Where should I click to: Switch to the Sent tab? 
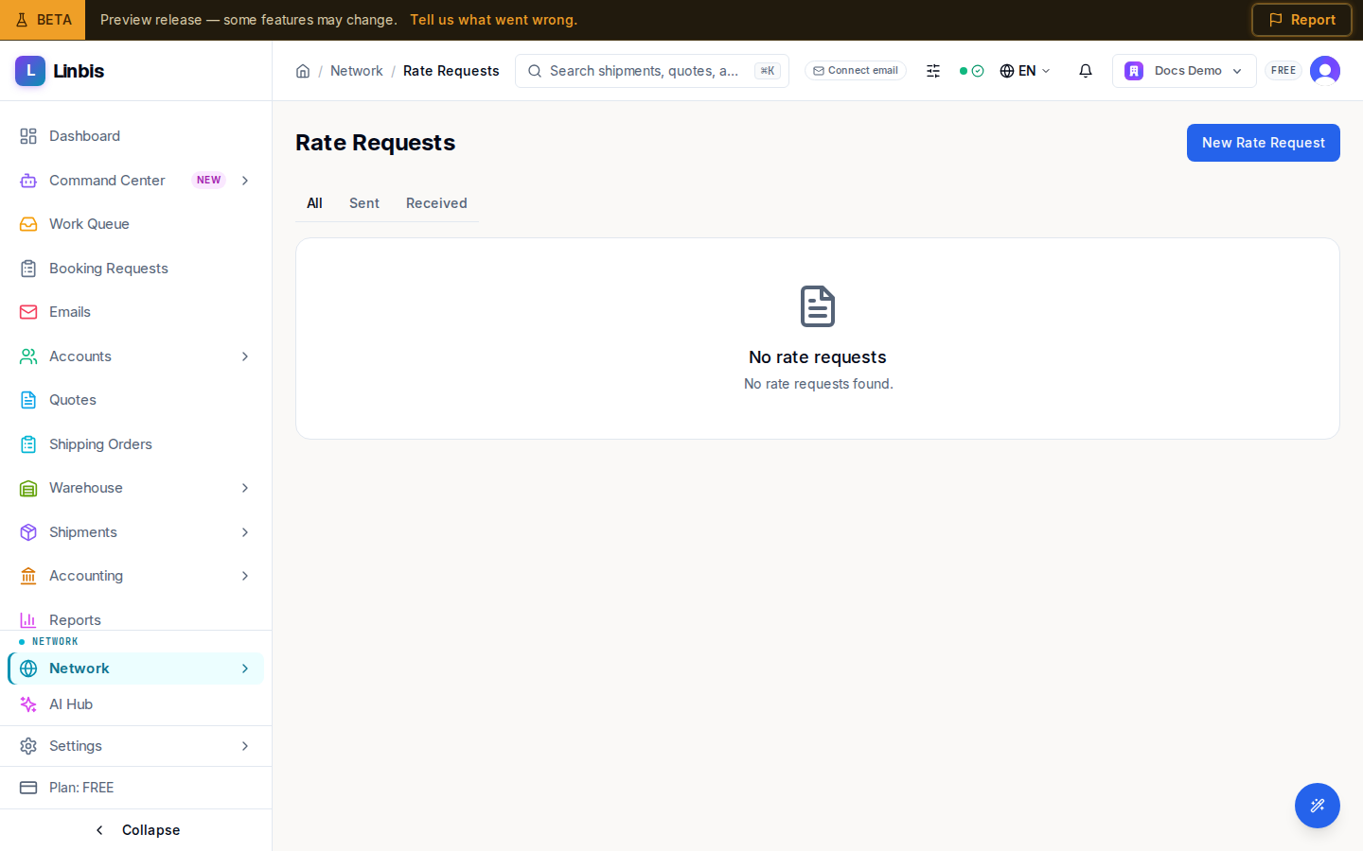(x=364, y=203)
